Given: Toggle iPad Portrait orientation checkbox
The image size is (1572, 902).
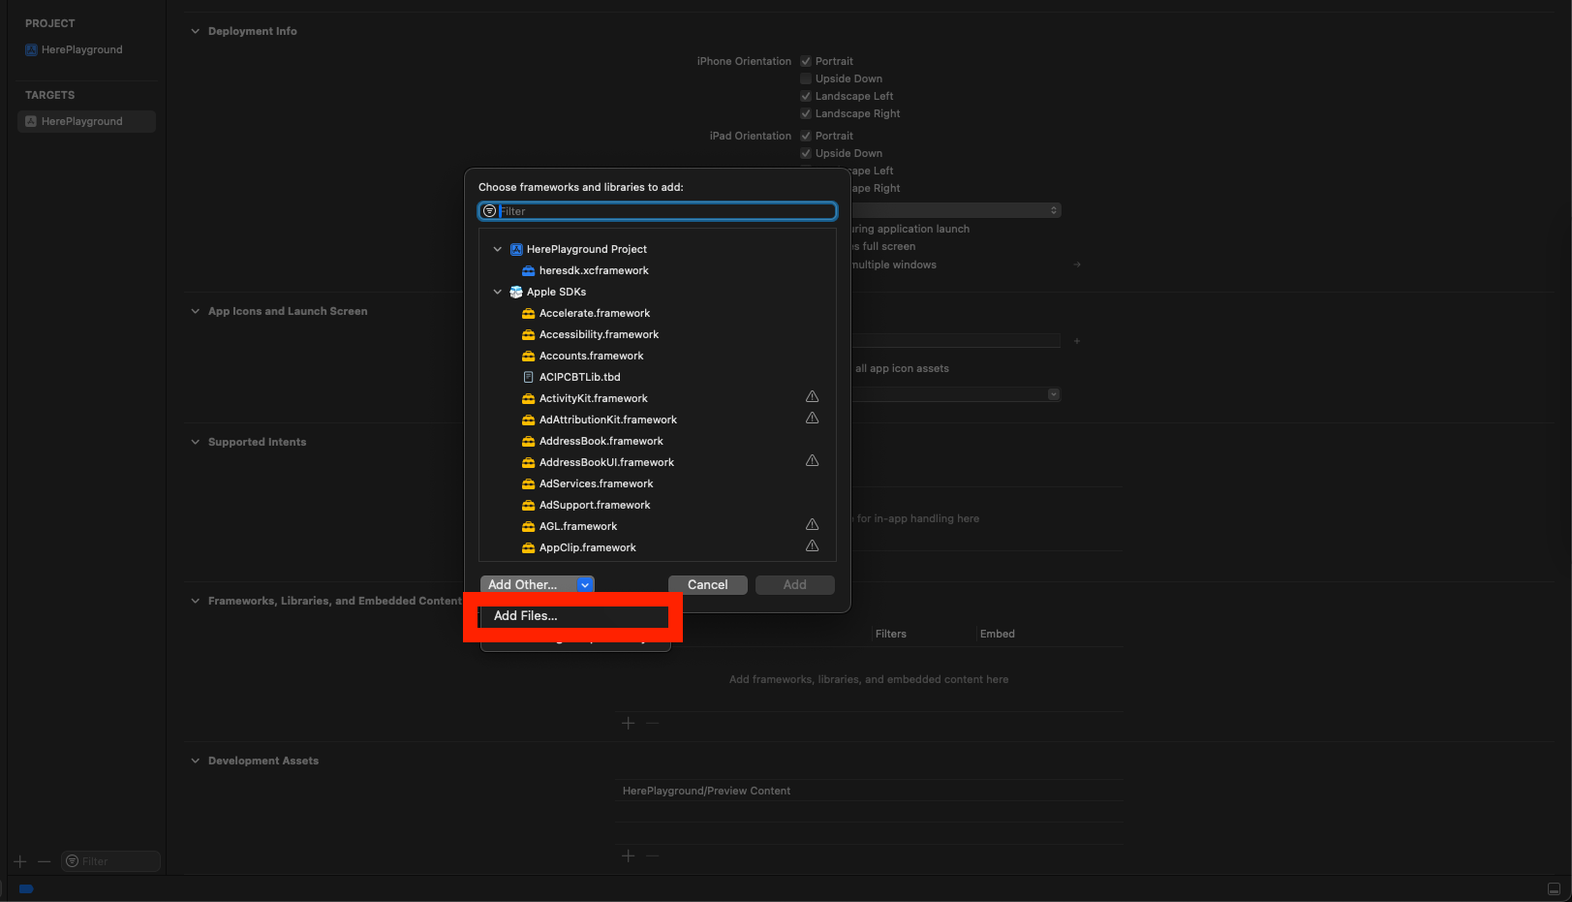Looking at the screenshot, I should (805, 136).
